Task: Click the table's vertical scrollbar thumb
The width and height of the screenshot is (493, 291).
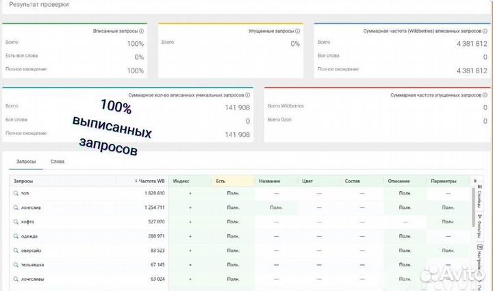Action: [473, 207]
